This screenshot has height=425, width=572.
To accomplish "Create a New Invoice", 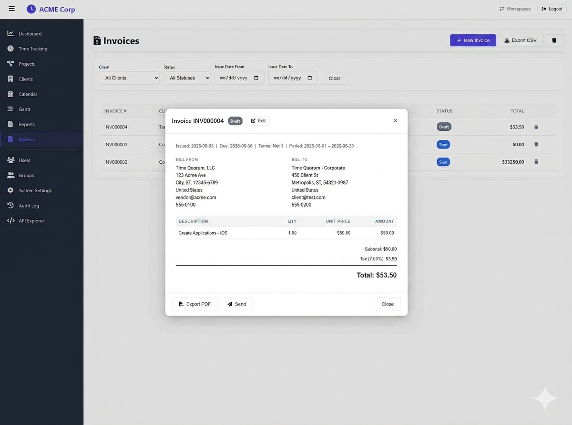I will click(473, 40).
